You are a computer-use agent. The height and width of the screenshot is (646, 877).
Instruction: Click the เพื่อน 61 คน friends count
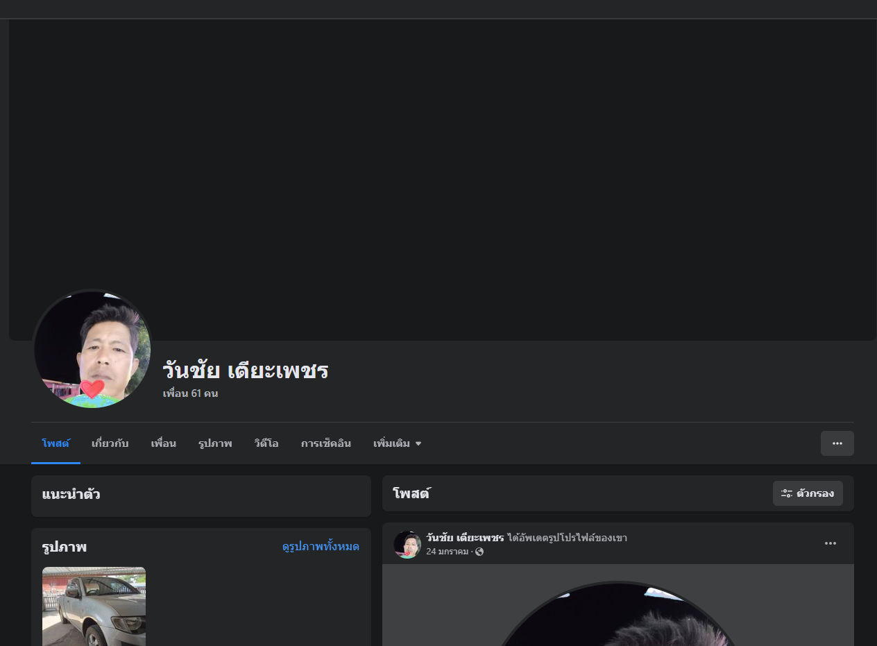pos(190,393)
